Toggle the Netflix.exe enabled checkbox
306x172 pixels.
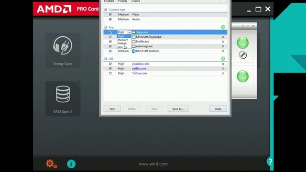click(x=110, y=42)
